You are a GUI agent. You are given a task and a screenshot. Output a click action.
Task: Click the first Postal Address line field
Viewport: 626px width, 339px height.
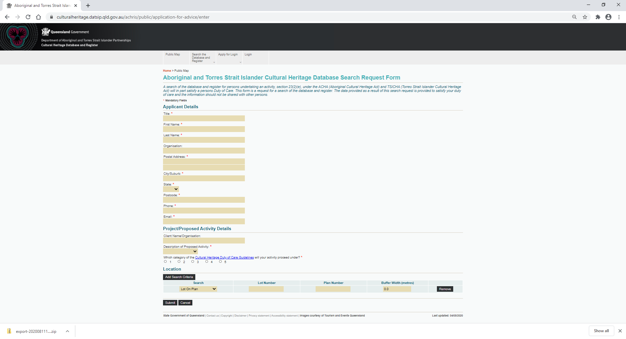(x=204, y=161)
